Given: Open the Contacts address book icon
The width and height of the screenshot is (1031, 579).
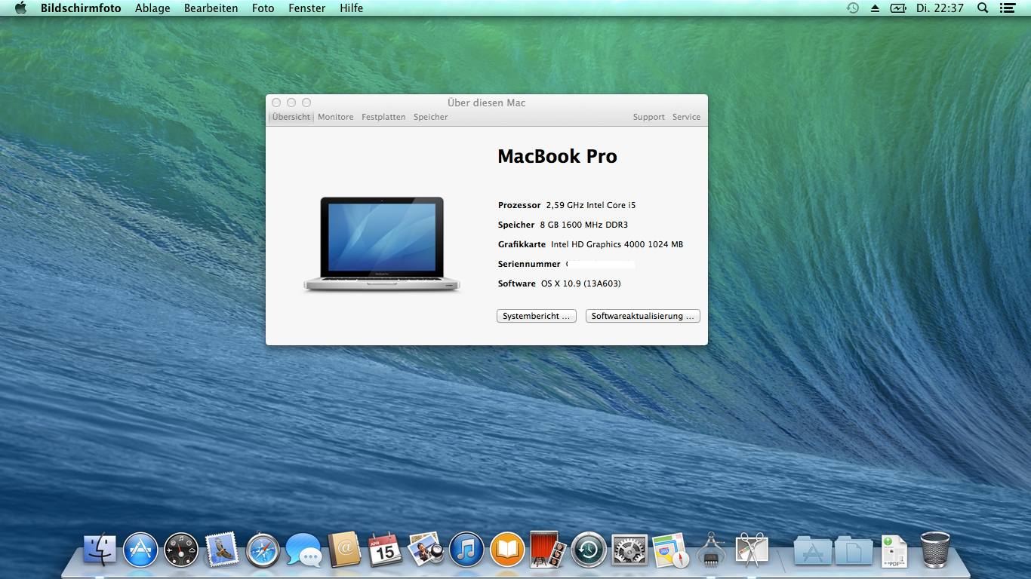Looking at the screenshot, I should tap(344, 550).
